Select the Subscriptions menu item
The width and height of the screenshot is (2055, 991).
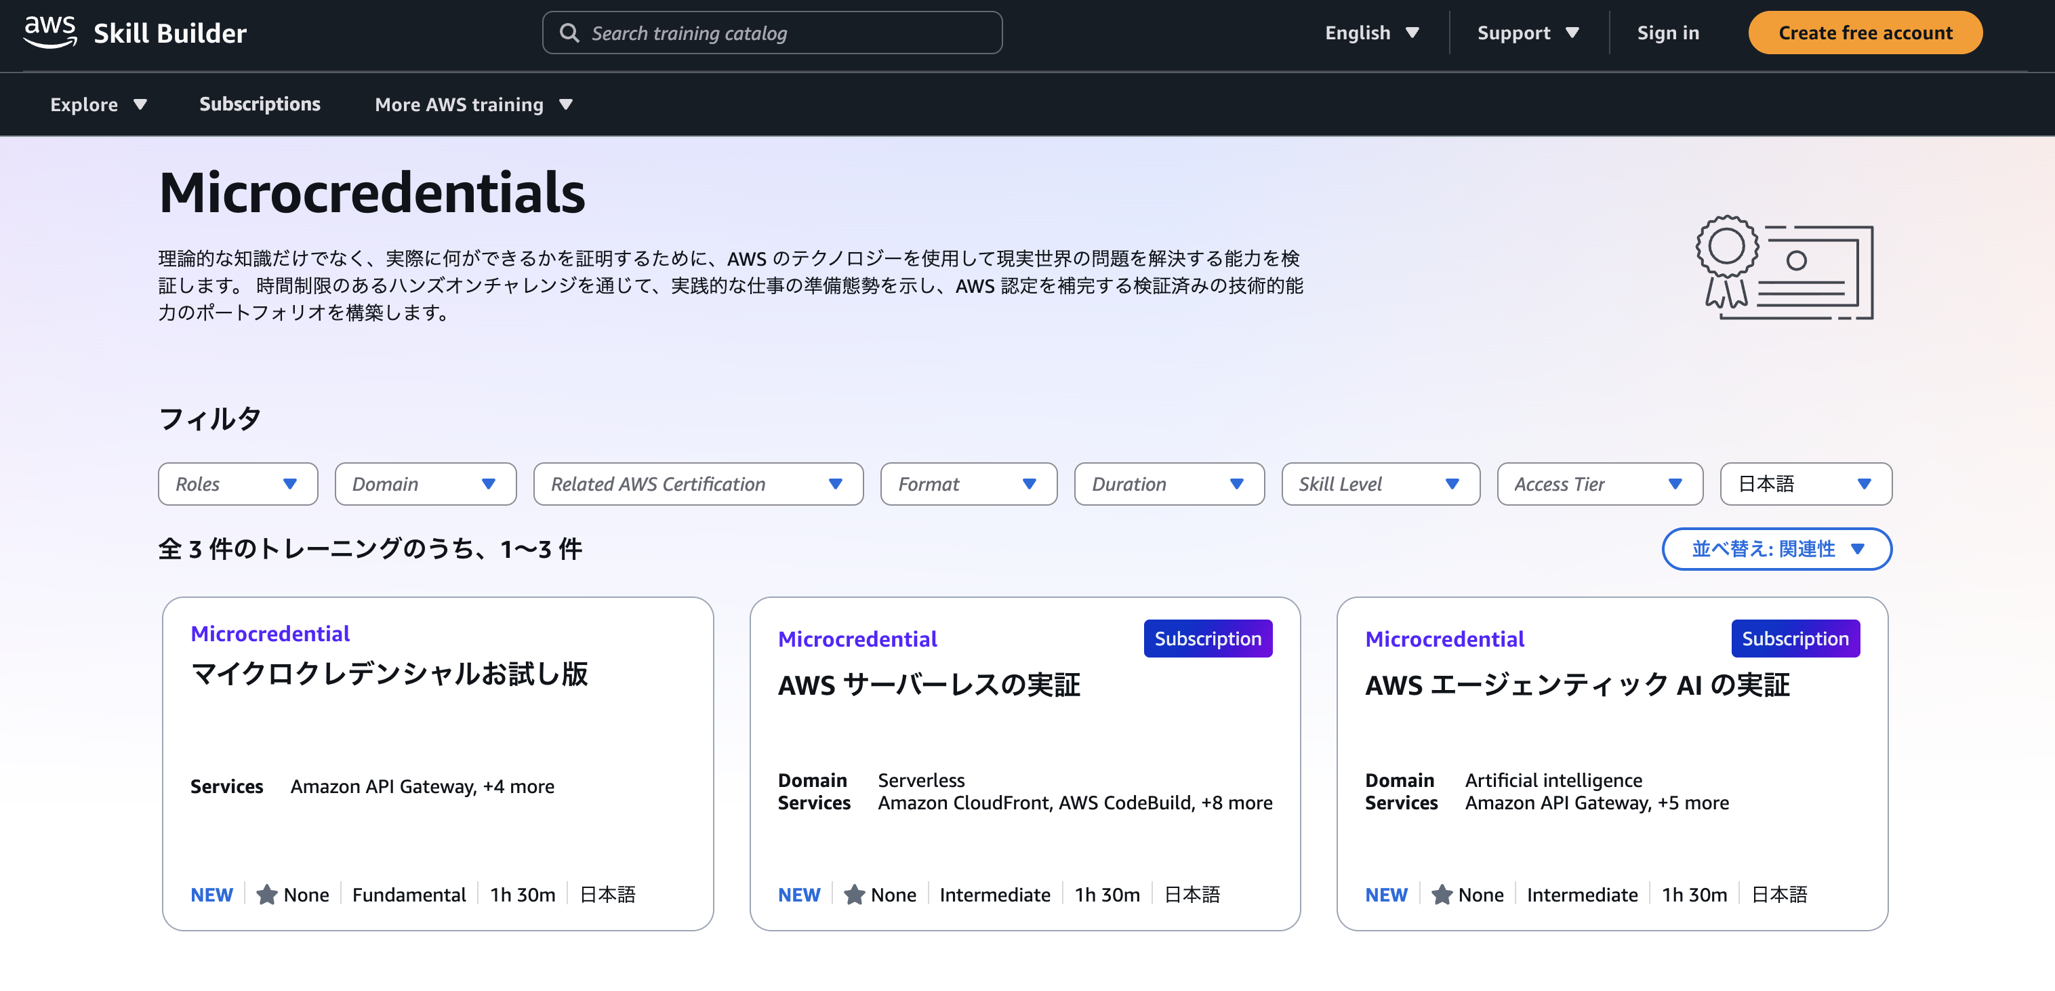point(260,104)
